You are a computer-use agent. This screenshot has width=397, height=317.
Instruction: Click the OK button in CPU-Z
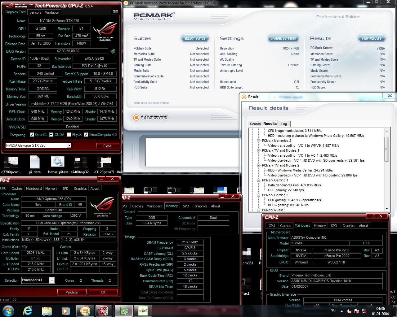pos(103,292)
